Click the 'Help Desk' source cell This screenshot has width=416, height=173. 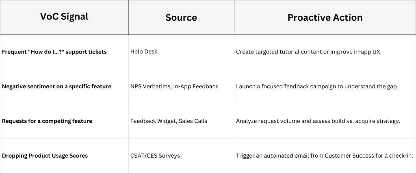click(144, 52)
